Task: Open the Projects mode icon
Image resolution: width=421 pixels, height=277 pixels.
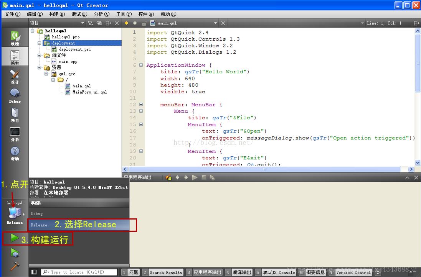Action: pos(15,115)
